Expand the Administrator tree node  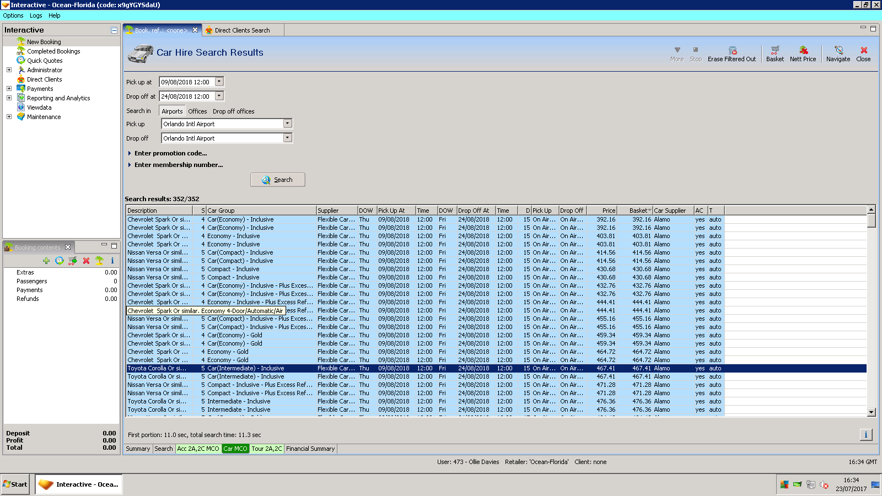tap(9, 70)
